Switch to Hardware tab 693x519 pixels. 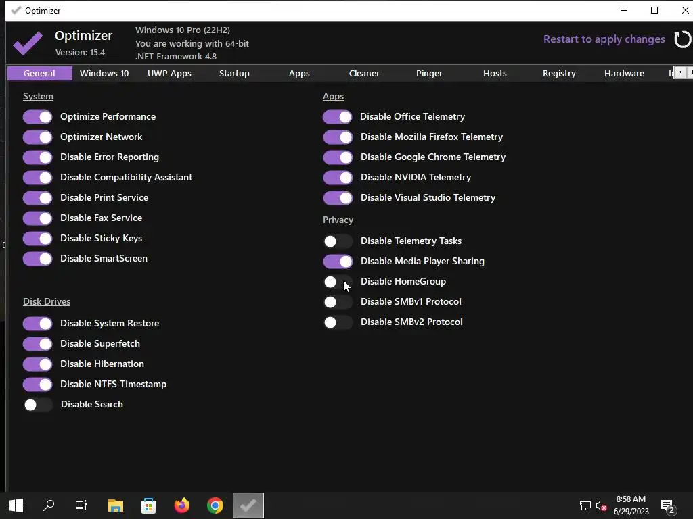[624, 73]
